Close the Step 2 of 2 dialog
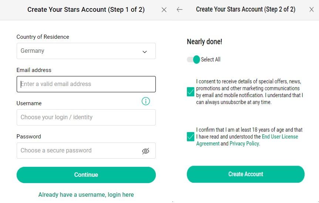This screenshot has width=319, height=203. click(x=312, y=10)
